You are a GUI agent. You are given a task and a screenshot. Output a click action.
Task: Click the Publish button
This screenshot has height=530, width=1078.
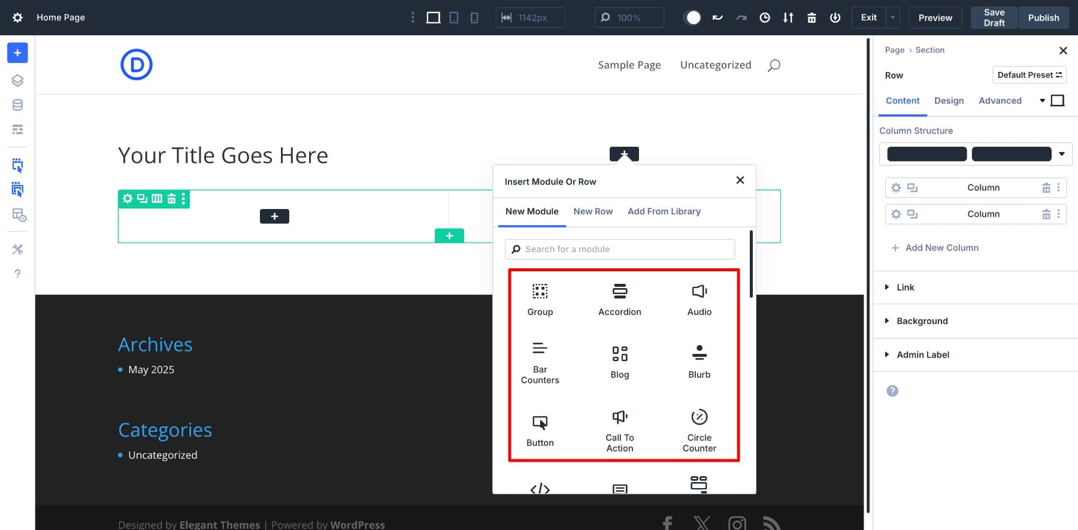click(1043, 17)
